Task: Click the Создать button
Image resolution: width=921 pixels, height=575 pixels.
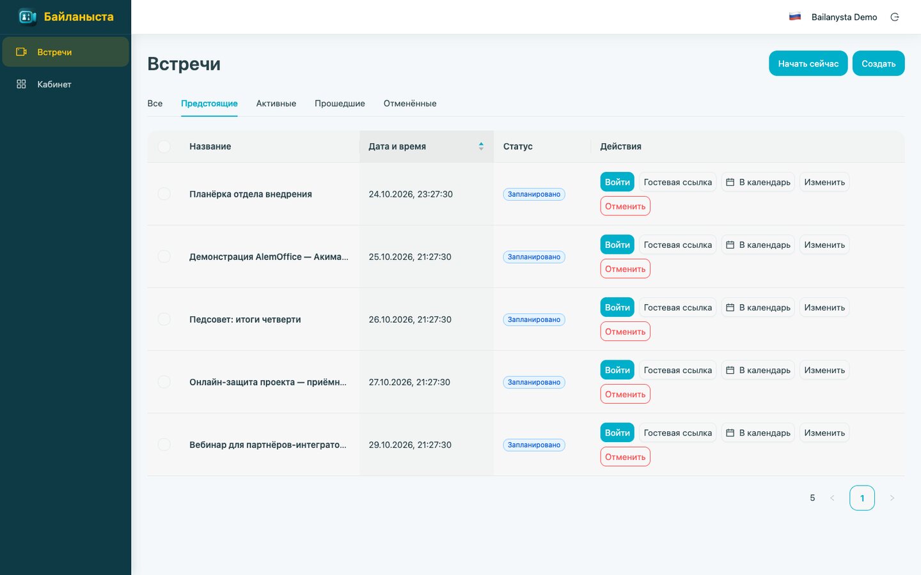Action: 879,63
